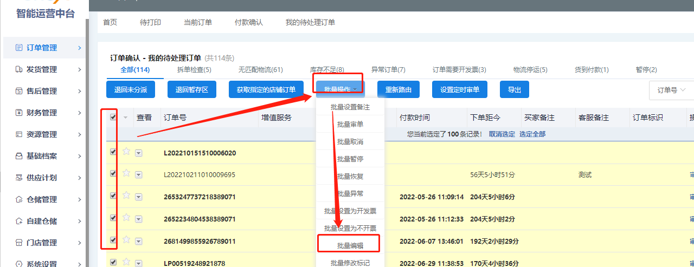694x267 pixels.
Task: Click the 发货管理 truck icon
Action: click(19, 69)
